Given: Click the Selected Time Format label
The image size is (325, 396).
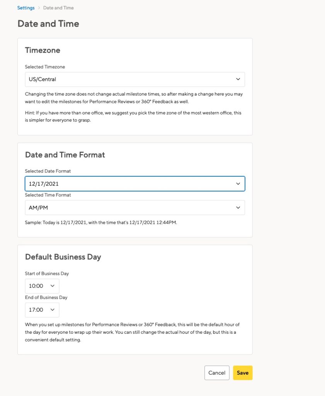Looking at the screenshot, I should point(48,195).
